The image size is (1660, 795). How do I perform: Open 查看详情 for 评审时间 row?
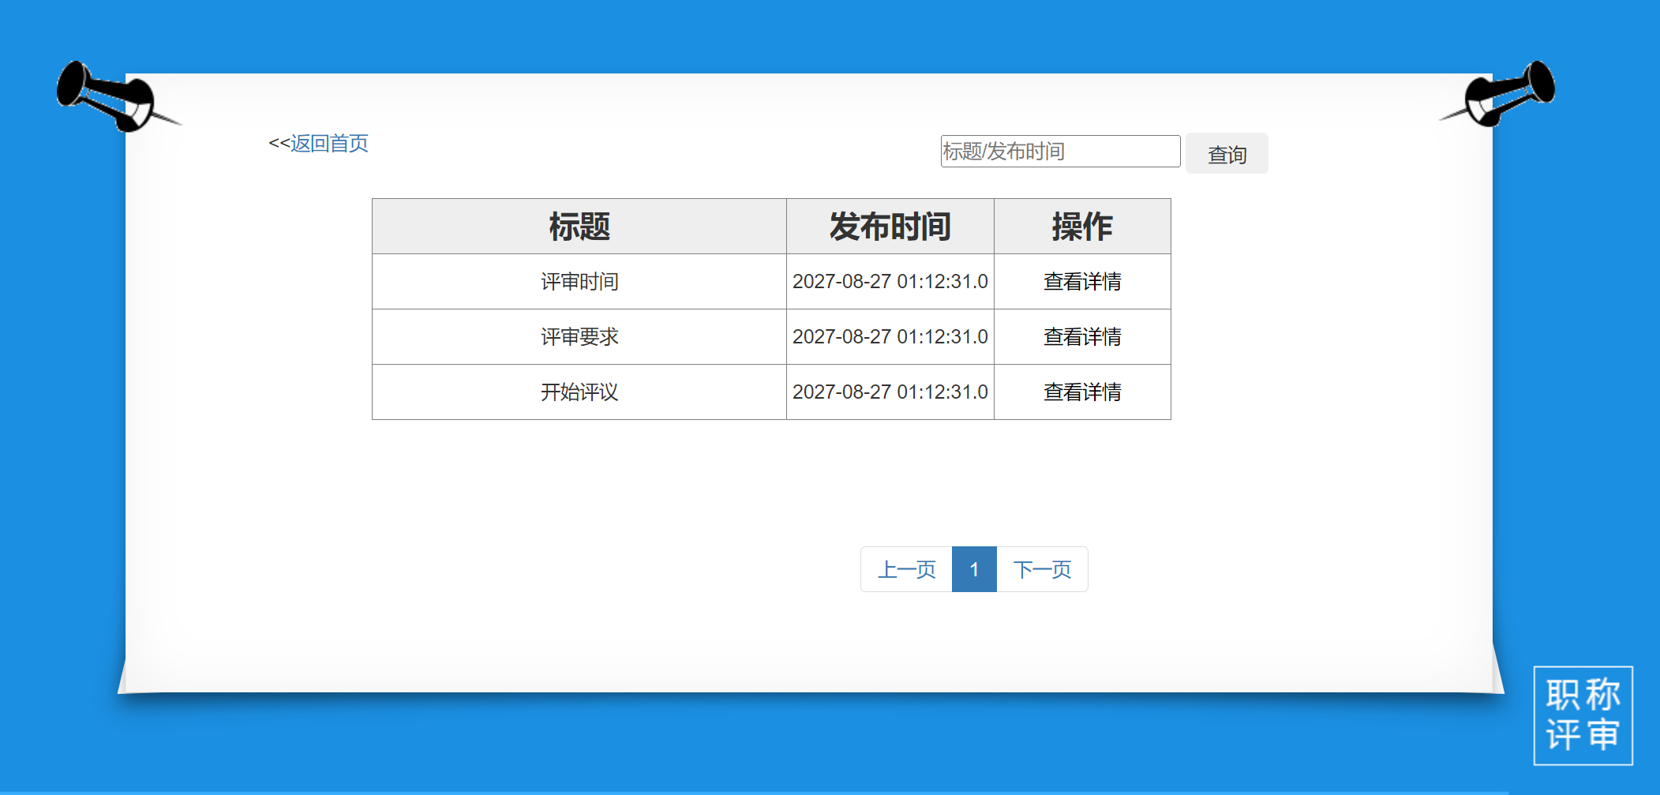(x=1082, y=282)
